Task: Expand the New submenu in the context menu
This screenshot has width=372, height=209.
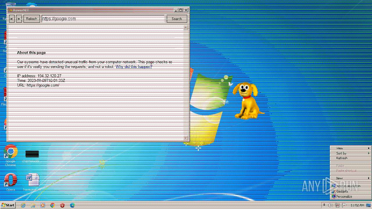Action: 351,178
